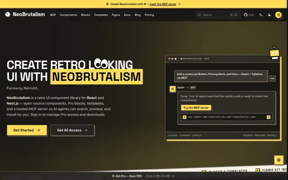Screen dimensions: 288x180
Task: Open the MCP nav item
Action: [53, 15]
